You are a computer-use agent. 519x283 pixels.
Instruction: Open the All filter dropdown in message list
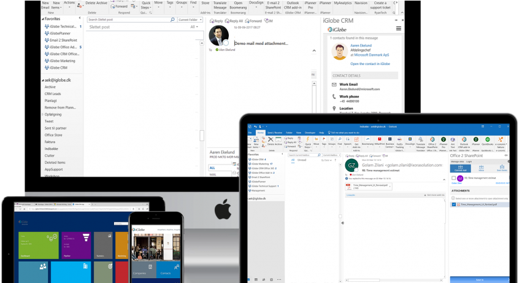click(x=194, y=27)
